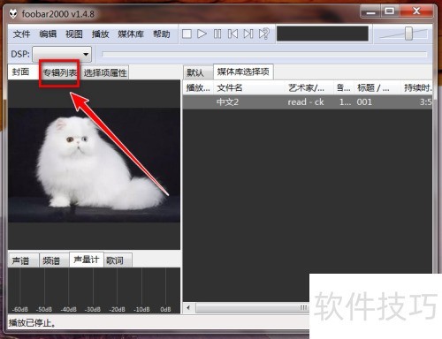Click the foobar2000 app icon in title bar
Viewport: 442px width, 339px height.
(x=13, y=13)
